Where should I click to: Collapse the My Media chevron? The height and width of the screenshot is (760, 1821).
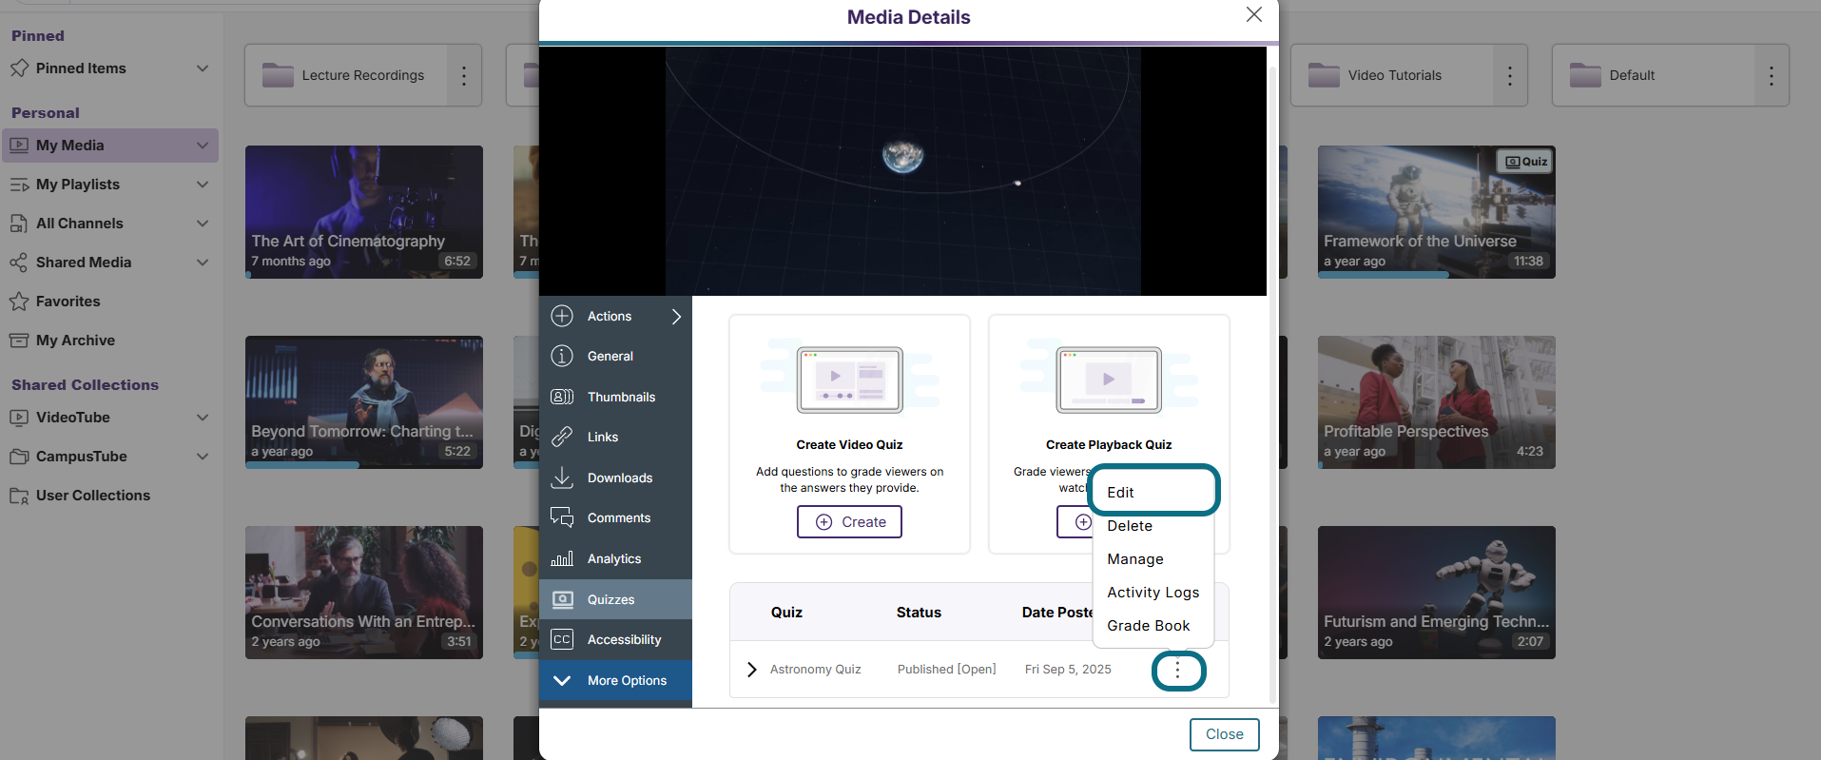203,146
